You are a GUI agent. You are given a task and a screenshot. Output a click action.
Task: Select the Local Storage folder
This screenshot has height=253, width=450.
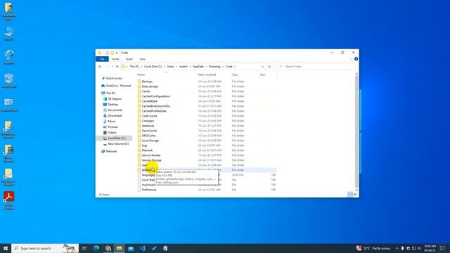(150, 141)
